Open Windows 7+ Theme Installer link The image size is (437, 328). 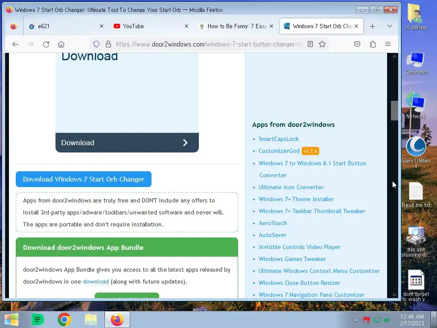tap(296, 199)
